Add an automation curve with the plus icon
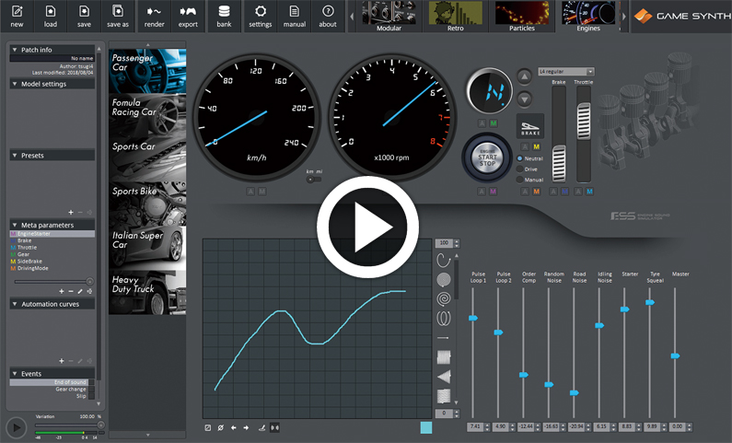This screenshot has width=732, height=443. pos(61,361)
